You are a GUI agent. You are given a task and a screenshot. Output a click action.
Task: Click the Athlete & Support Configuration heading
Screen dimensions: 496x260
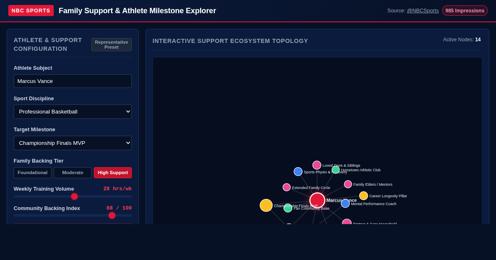click(48, 44)
